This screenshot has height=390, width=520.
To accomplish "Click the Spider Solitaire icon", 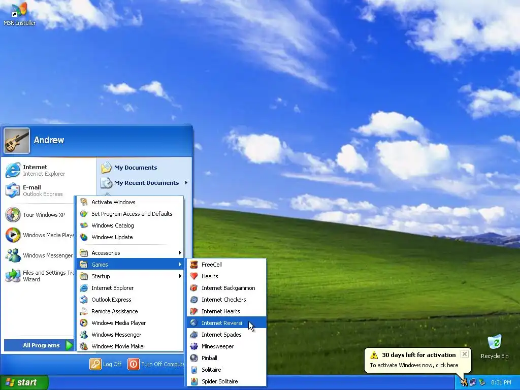I will tap(194, 381).
